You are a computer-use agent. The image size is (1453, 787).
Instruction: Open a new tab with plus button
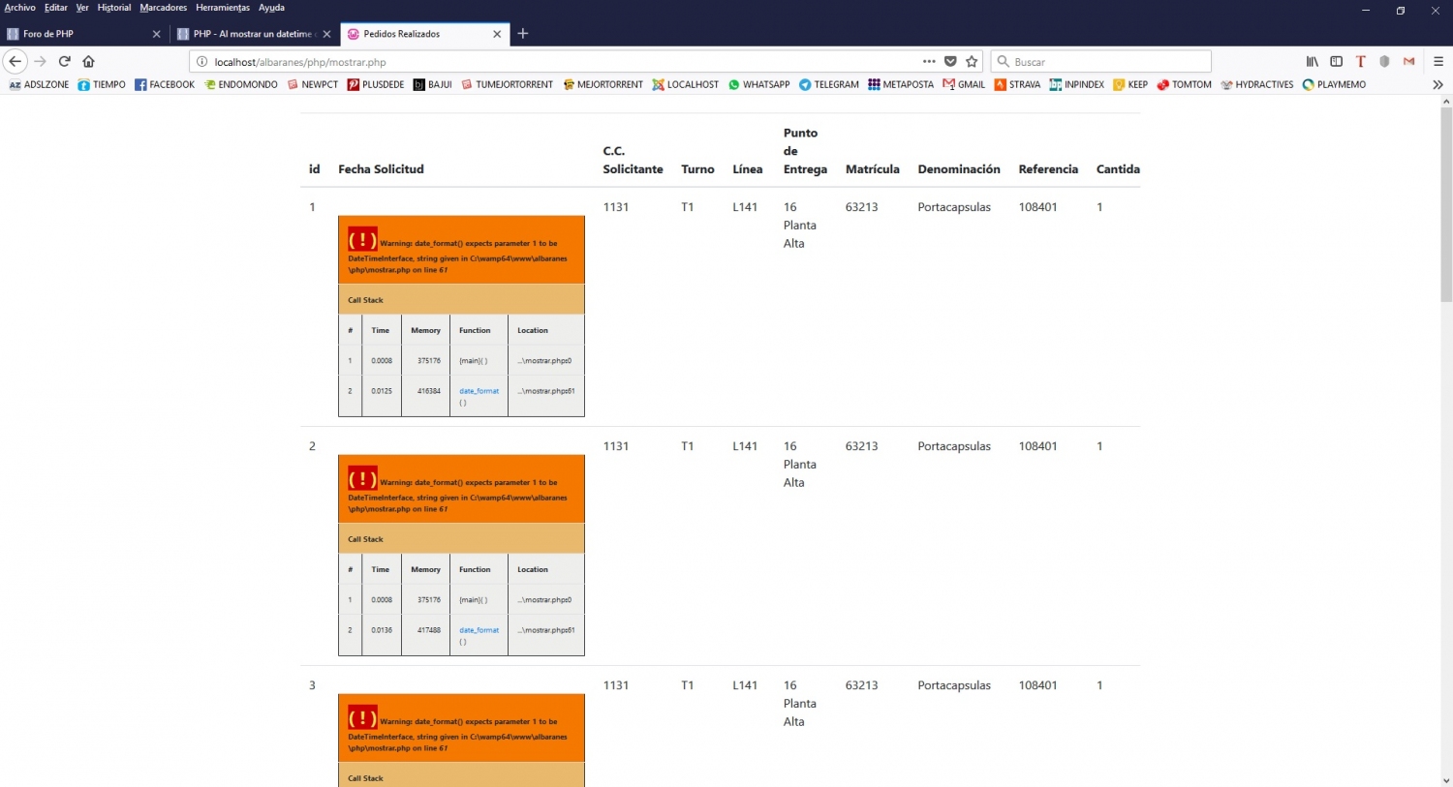[x=523, y=33]
